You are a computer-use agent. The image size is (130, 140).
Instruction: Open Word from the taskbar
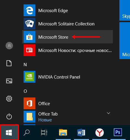tap(81, 133)
